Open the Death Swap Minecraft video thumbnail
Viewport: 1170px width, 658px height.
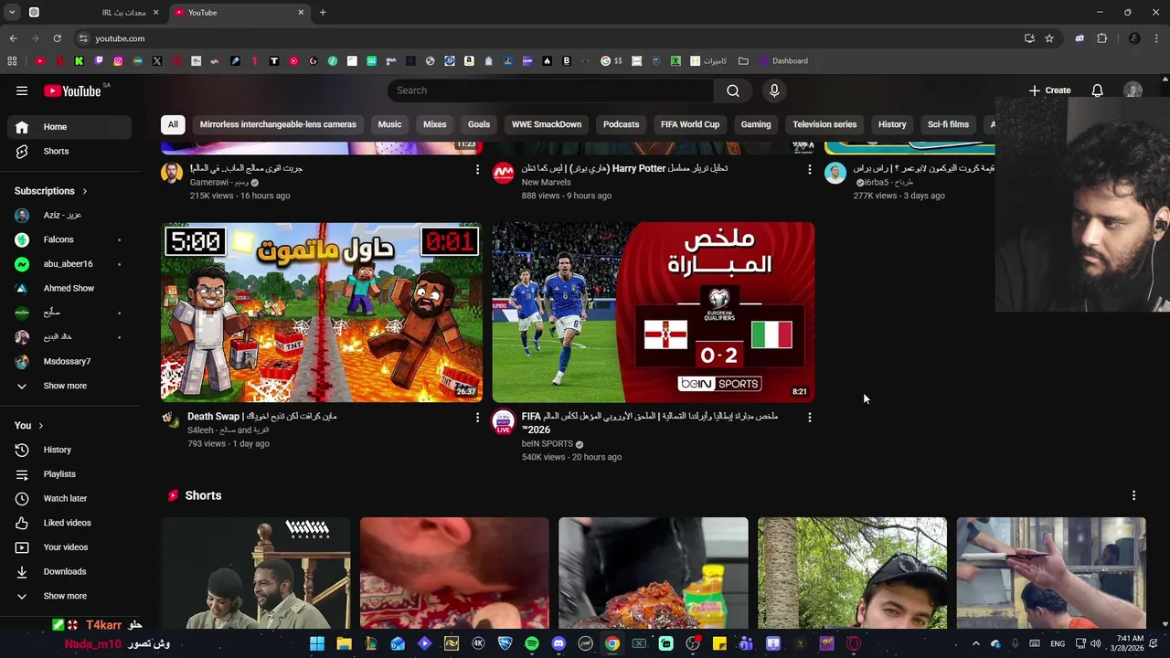point(322,312)
